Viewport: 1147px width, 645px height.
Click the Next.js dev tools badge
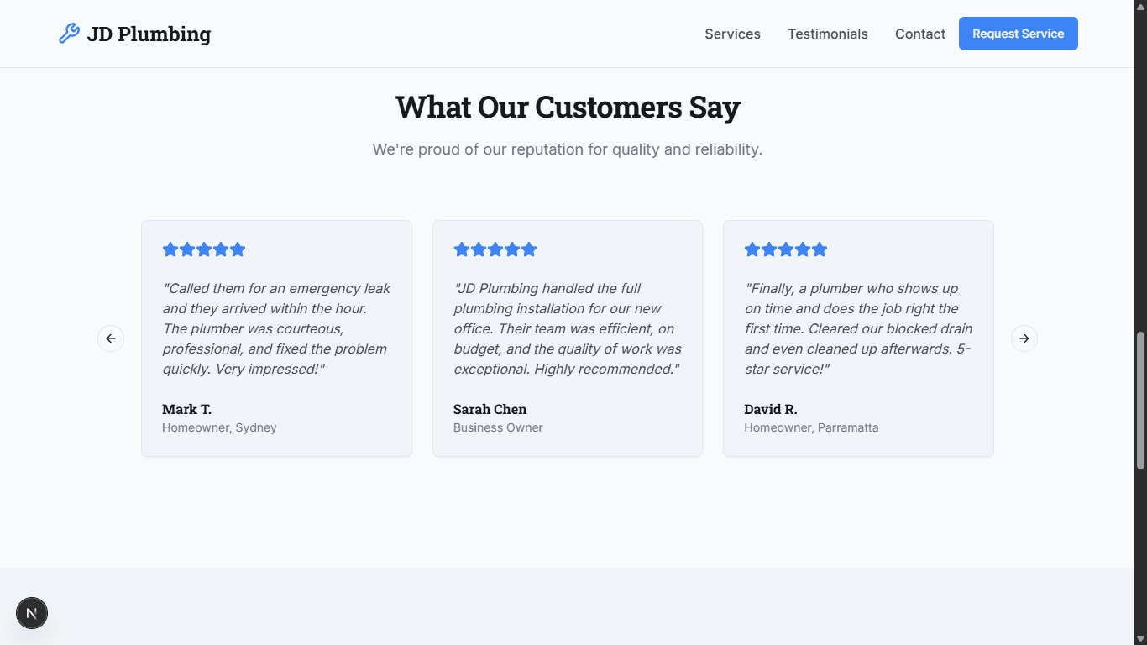[x=32, y=613]
